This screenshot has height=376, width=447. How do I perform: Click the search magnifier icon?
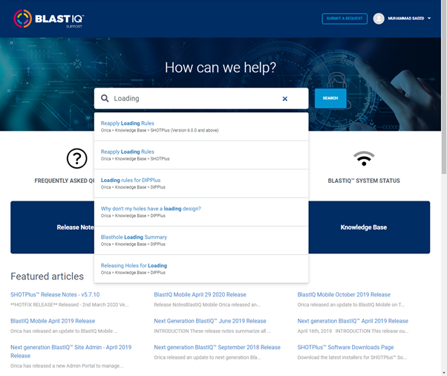[105, 98]
